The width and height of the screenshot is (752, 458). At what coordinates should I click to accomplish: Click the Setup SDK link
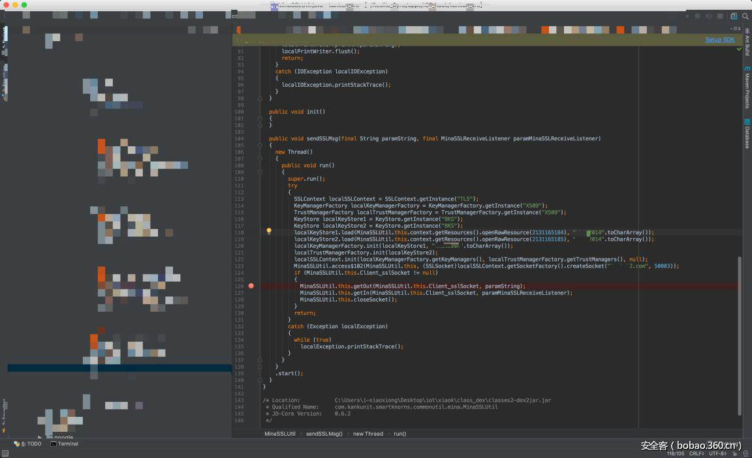tap(719, 40)
